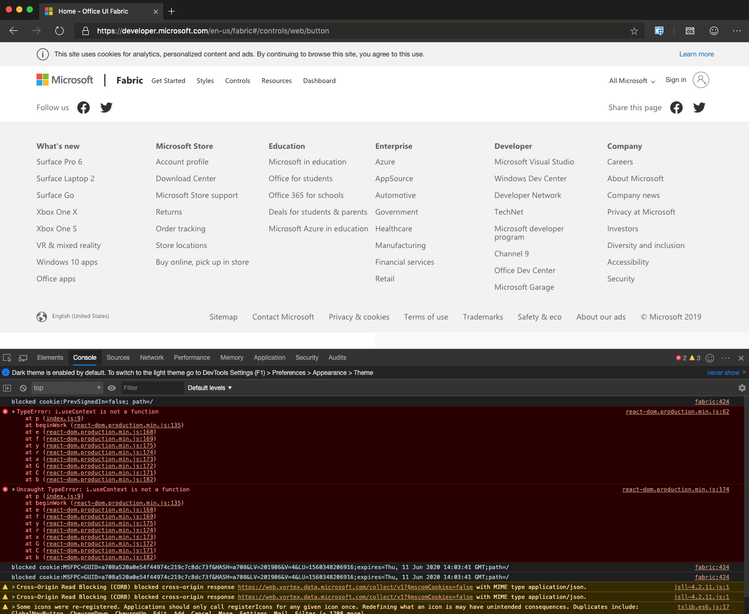Toggle live expression eye icon
Screen dimensions: 749x614
click(112, 388)
